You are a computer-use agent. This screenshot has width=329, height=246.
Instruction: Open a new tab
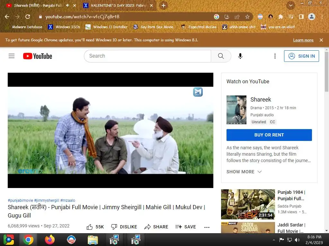pos(164,5)
